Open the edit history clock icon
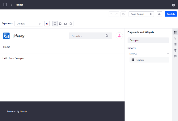Screen dimensions: 178x121 123,14
